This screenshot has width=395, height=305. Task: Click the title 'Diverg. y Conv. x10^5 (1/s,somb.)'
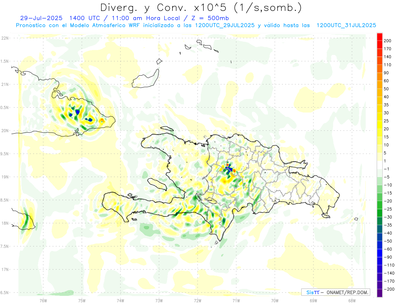click(201, 7)
